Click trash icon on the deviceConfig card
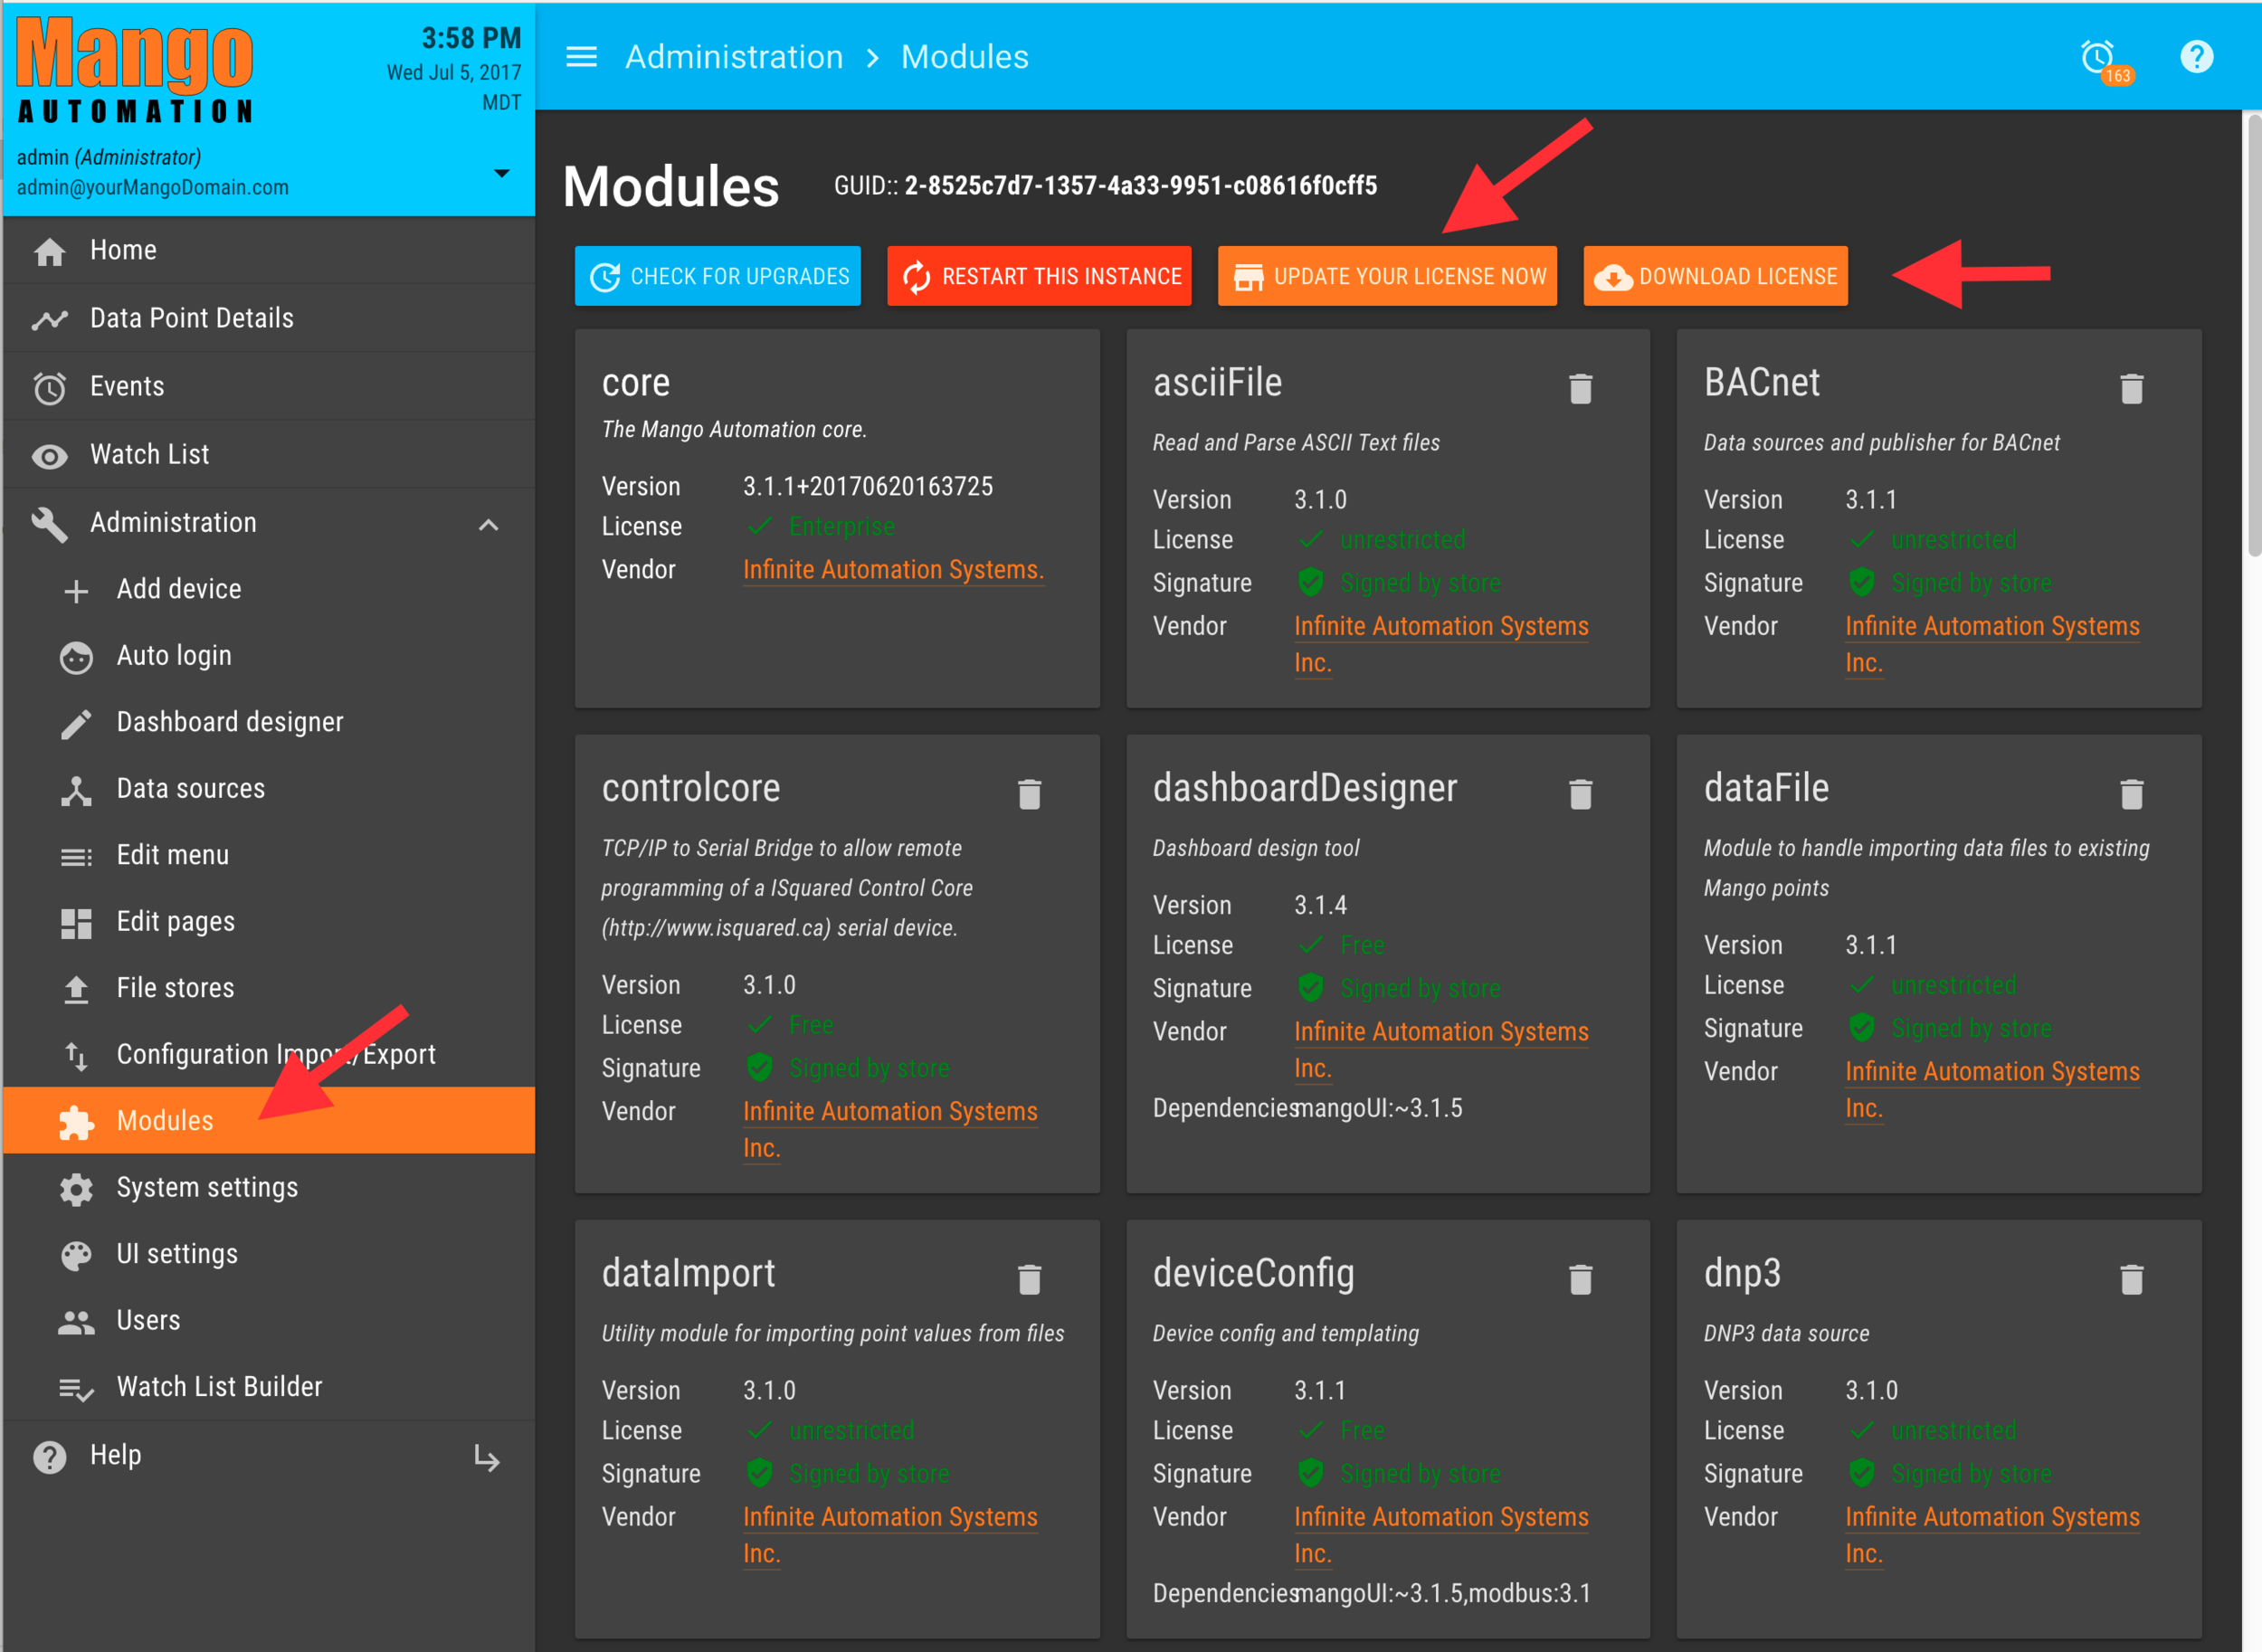 click(x=1580, y=1279)
